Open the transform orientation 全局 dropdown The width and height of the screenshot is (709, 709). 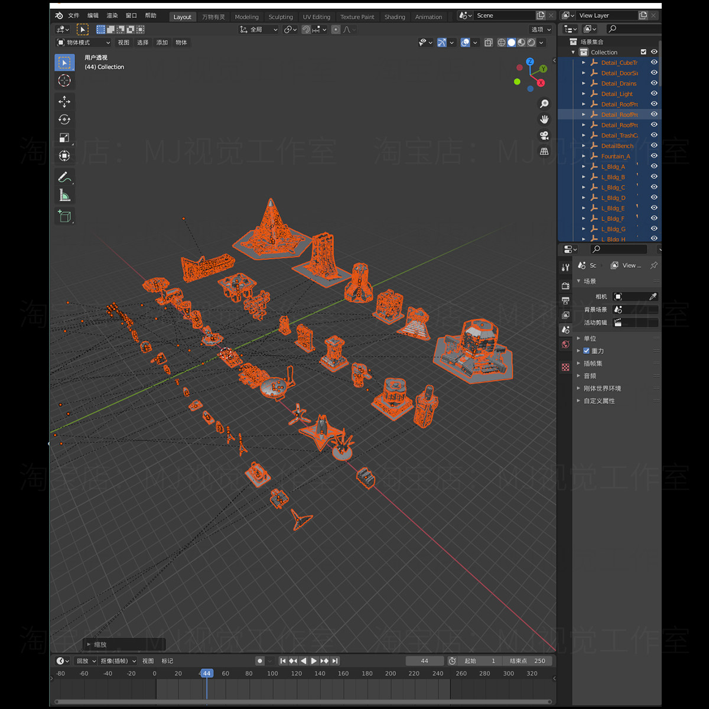[x=258, y=30]
